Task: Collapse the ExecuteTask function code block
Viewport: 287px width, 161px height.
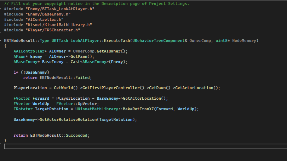Action: pos(1,41)
